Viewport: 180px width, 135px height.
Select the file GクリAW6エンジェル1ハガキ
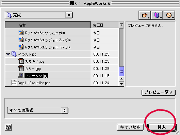pyautogui.click(x=48, y=47)
